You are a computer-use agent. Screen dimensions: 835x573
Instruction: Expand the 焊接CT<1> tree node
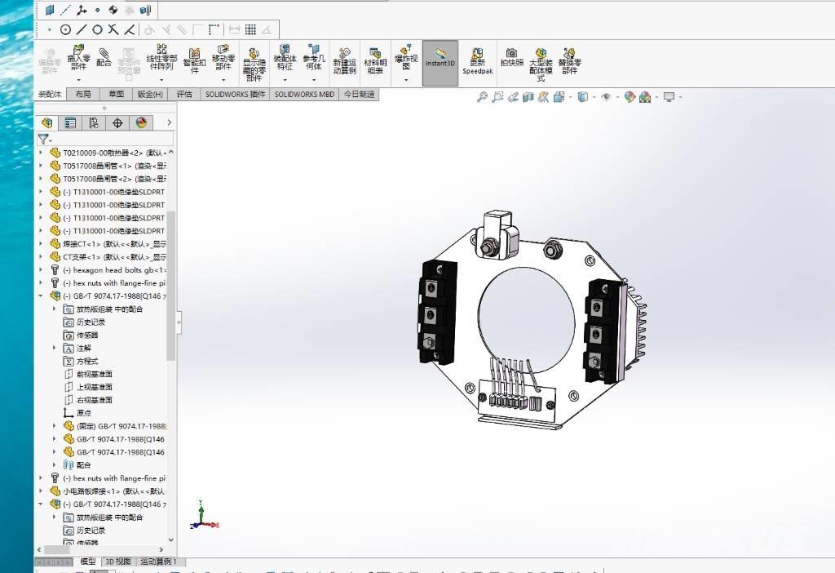(42, 244)
